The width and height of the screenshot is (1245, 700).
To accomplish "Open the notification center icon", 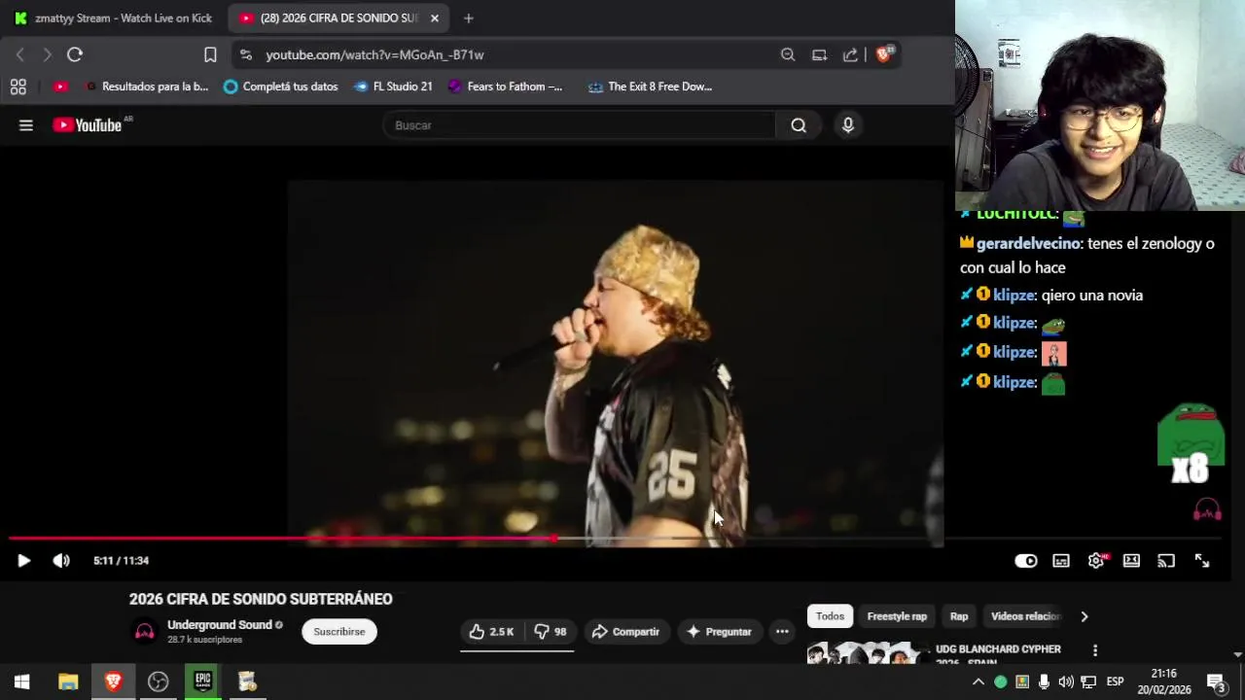I will [1216, 682].
